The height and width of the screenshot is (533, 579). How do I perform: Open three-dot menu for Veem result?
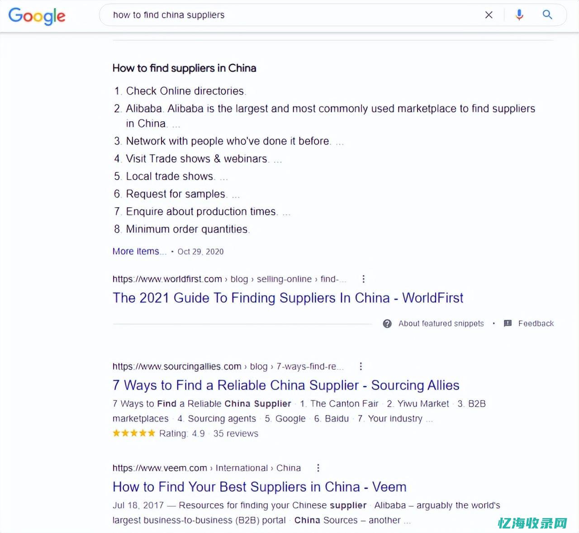click(x=318, y=468)
